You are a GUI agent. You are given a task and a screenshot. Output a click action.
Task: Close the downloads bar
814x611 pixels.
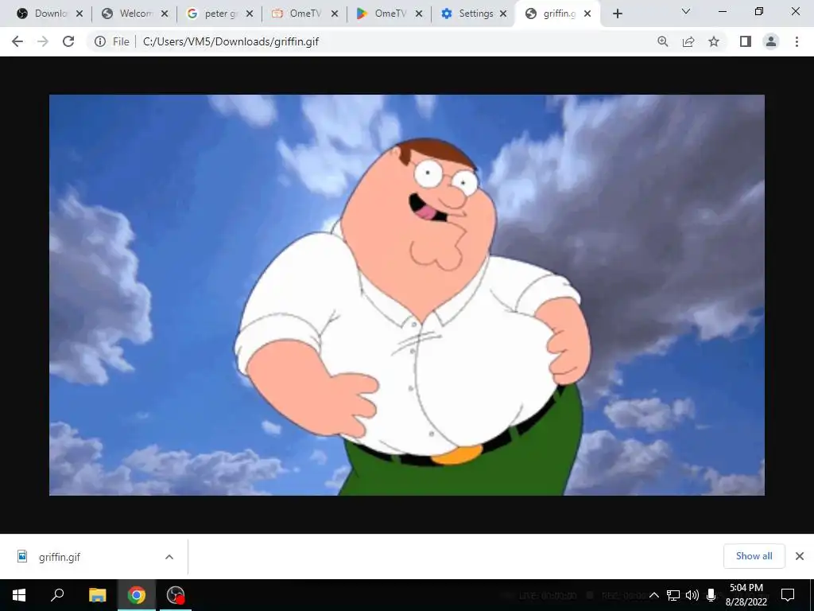[800, 556]
